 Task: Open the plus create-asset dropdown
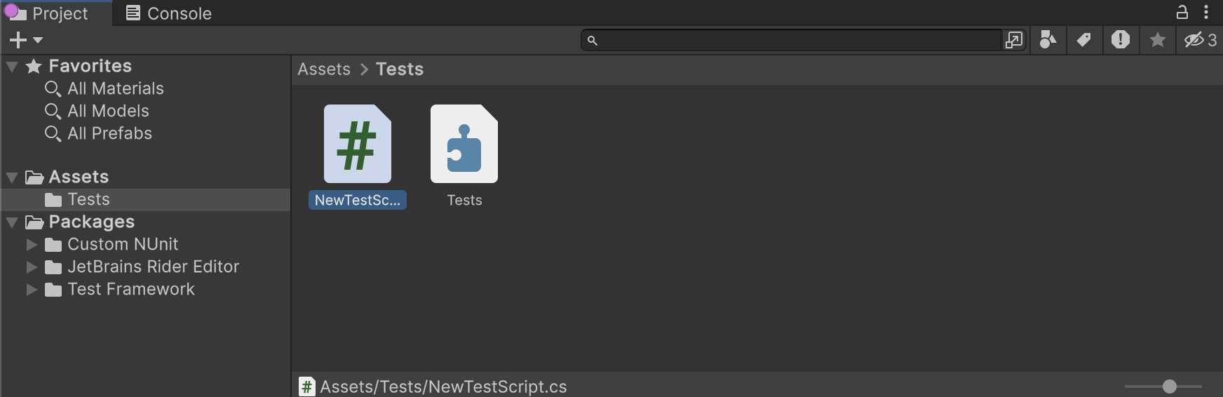point(26,40)
